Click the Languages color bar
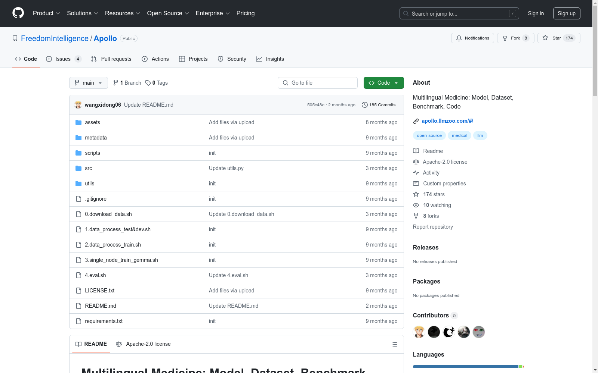This screenshot has height=373, width=598. (x=468, y=367)
